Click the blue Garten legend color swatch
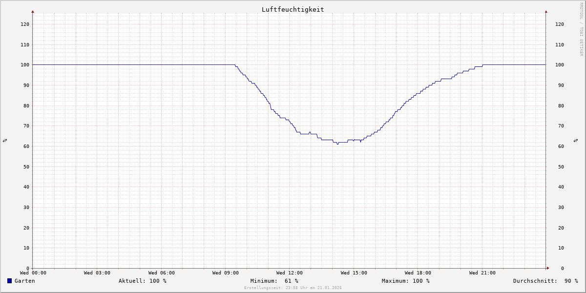Viewport: 586px width, 293px height. (9, 281)
